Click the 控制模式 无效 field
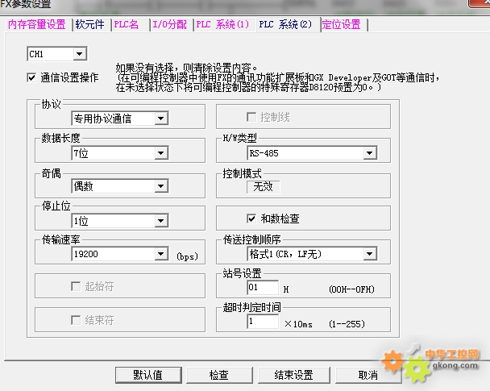Image resolution: width=490 pixels, height=391 pixels. pos(263,187)
